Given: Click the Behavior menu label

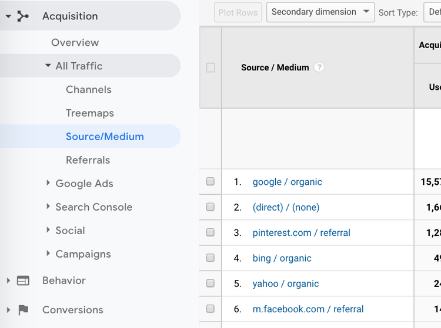Looking at the screenshot, I should click(x=64, y=280).
